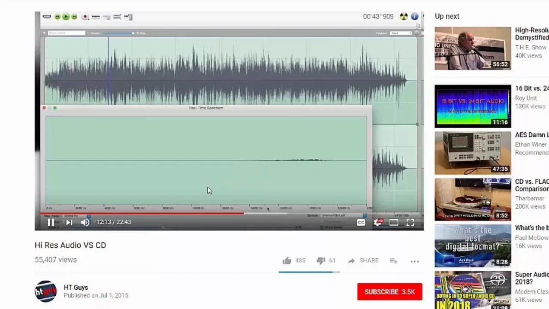Screen dimensions: 549x309
Task: Open the 'CD vs. FLAC' video title
Action: [532, 185]
